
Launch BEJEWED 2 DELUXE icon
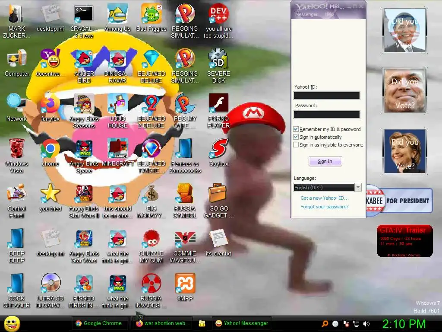[152, 111]
